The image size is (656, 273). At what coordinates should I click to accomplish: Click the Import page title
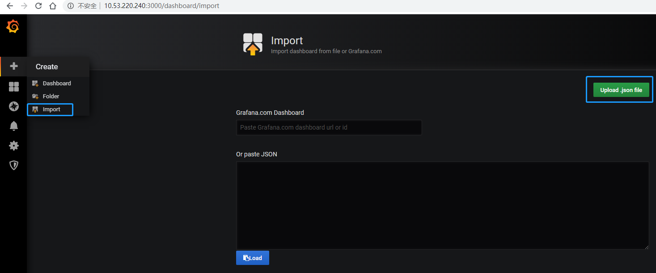click(287, 41)
